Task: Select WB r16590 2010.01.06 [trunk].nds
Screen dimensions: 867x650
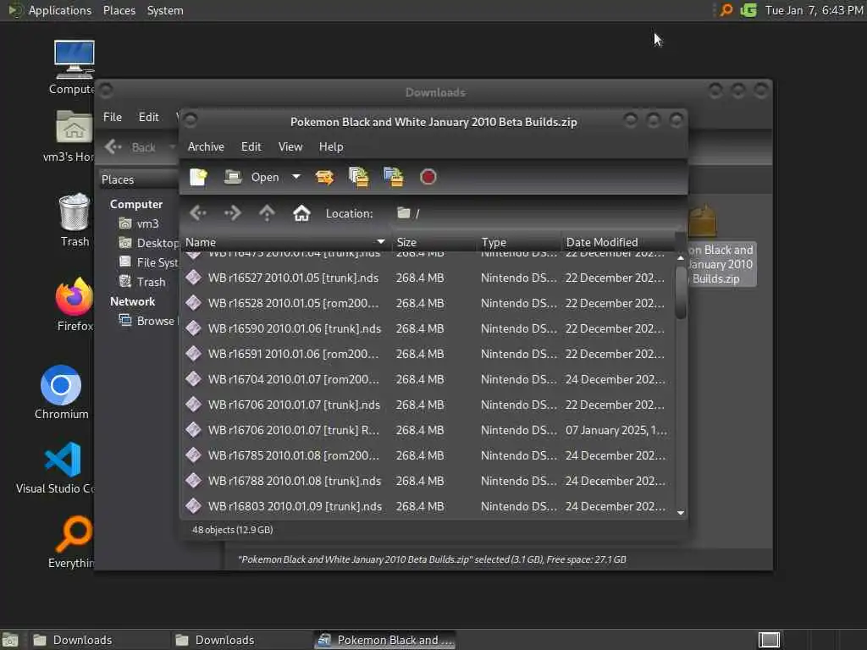Action: click(427, 328)
